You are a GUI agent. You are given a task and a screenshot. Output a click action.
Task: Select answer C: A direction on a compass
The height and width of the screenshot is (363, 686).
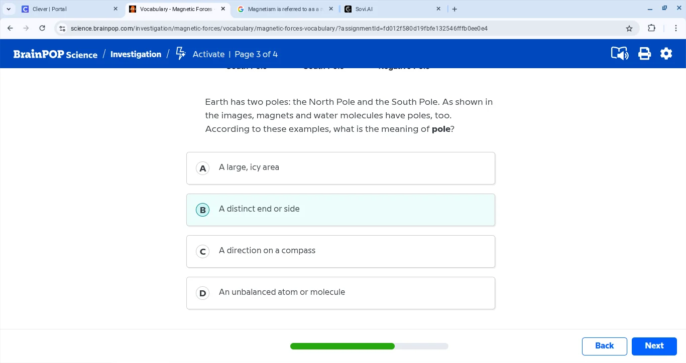[x=340, y=251]
